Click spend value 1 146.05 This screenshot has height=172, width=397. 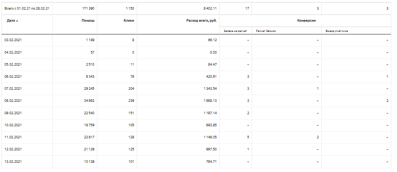(x=210, y=137)
